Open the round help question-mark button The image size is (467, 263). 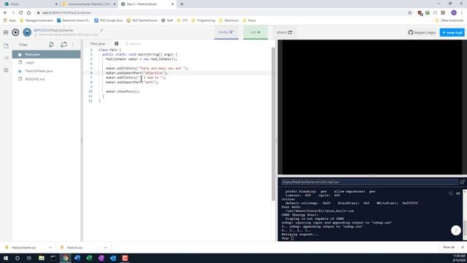coord(455,230)
